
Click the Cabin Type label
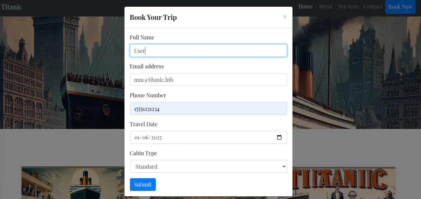click(x=143, y=153)
